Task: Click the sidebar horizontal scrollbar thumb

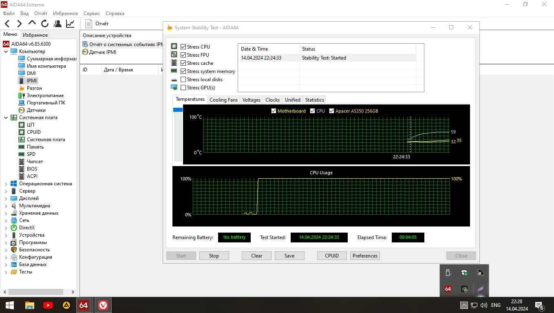Action: coord(36,292)
